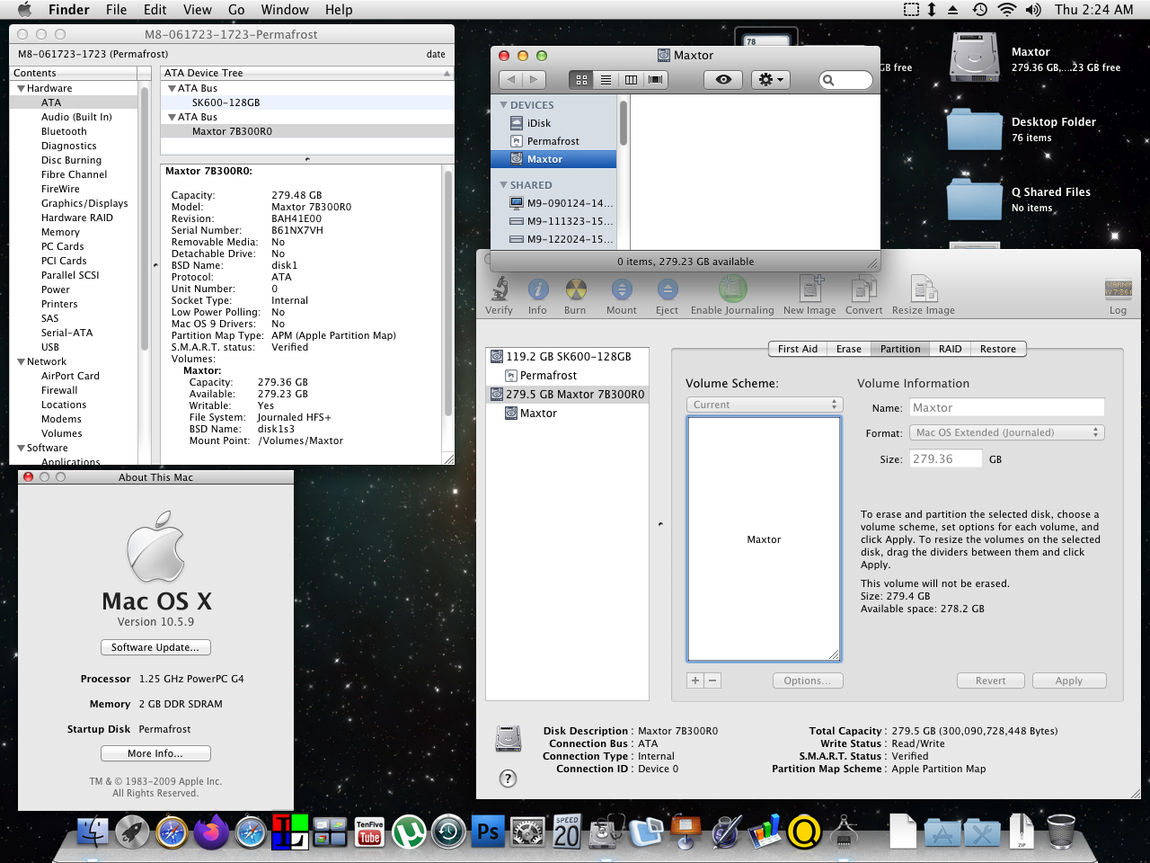Click the partition Size field
This screenshot has width=1150, height=863.
(x=945, y=458)
